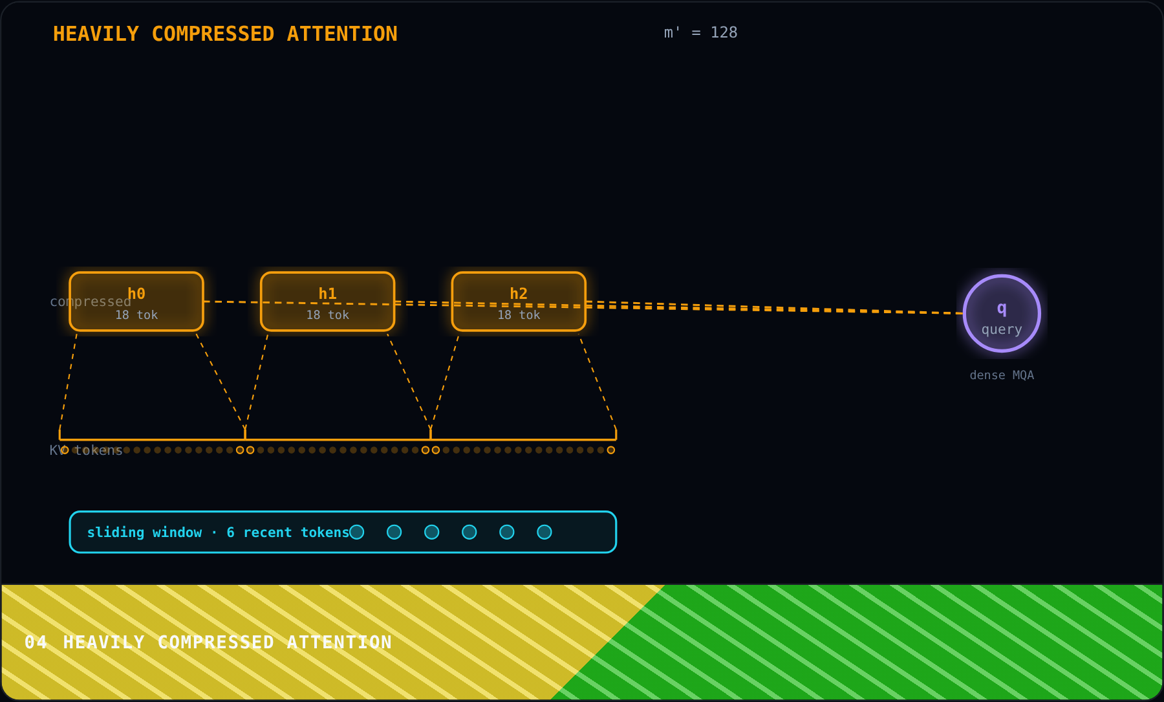The image size is (1164, 702).
Task: Click the 'dense MQA' label
Action: [1002, 375]
